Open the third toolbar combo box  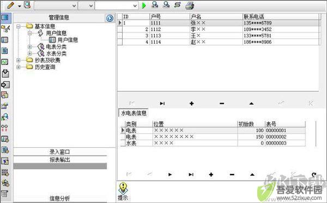point(117,6)
